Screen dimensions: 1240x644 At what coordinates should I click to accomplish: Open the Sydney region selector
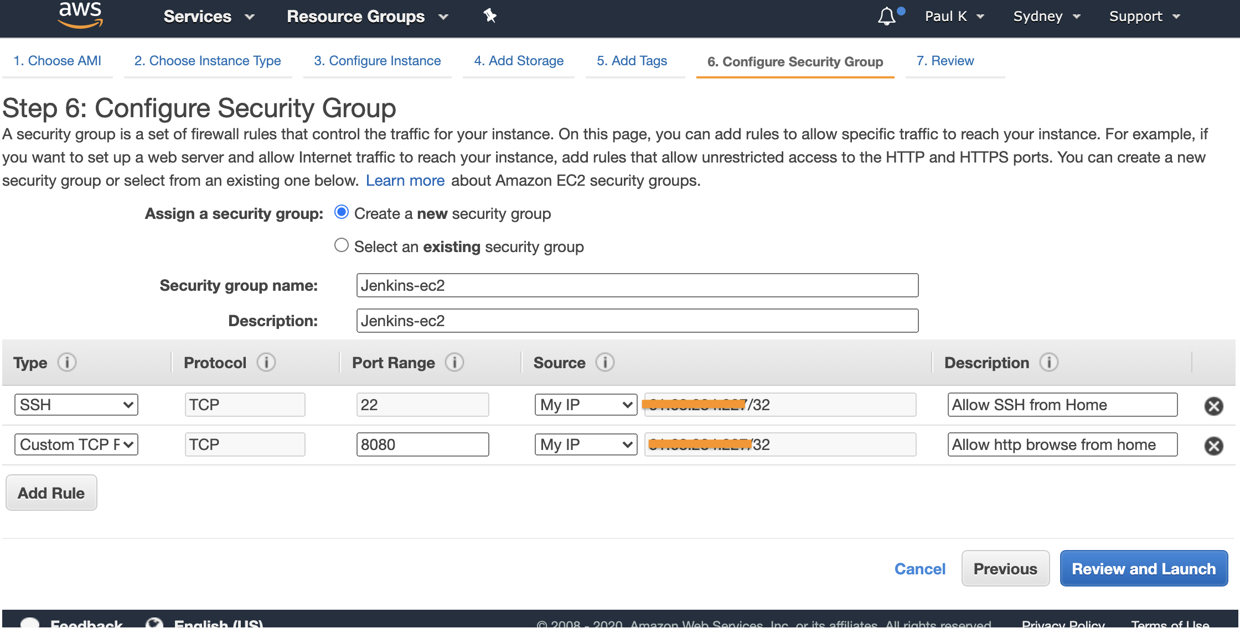point(1047,17)
